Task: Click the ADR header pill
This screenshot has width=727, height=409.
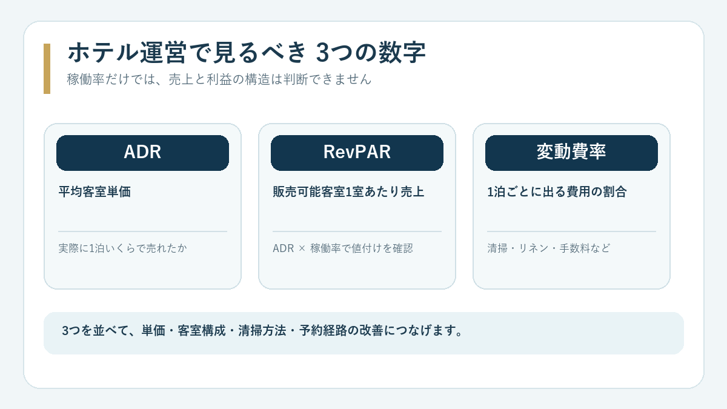Action: [x=142, y=153]
